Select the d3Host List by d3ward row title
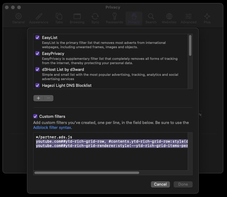This screenshot has width=227, height=197. 63,70
